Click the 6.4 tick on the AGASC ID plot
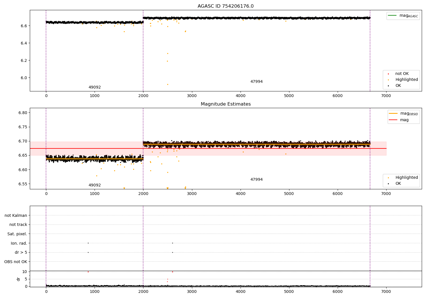This screenshot has width=426, height=298. coord(24,43)
